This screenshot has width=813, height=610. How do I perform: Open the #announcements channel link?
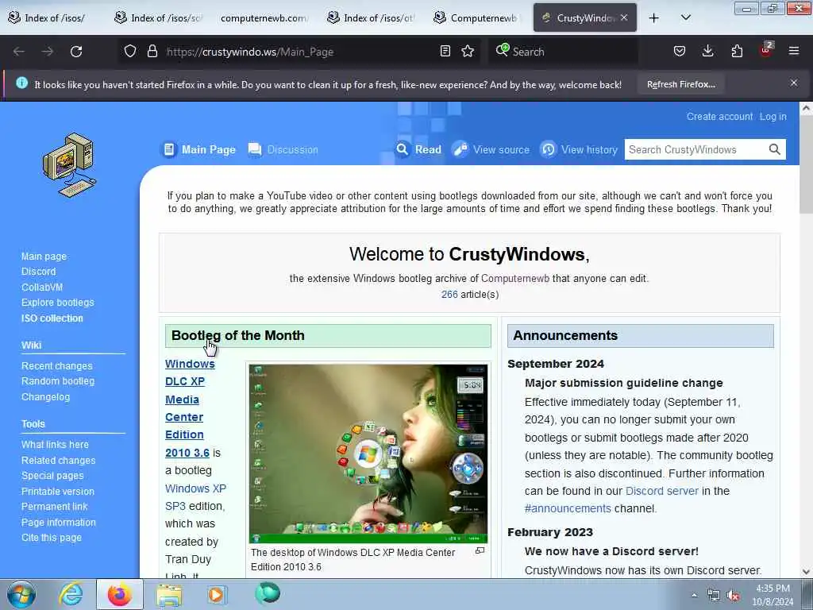point(568,508)
